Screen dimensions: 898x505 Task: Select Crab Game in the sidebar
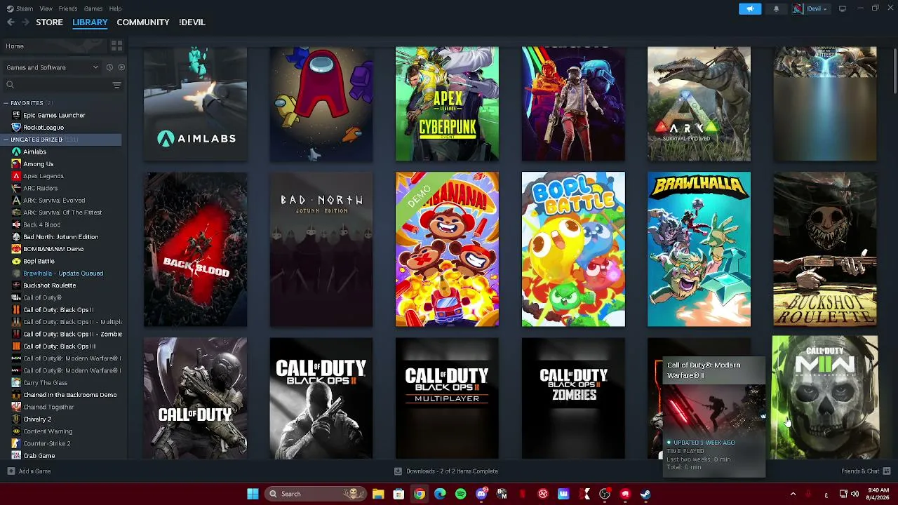click(x=39, y=456)
